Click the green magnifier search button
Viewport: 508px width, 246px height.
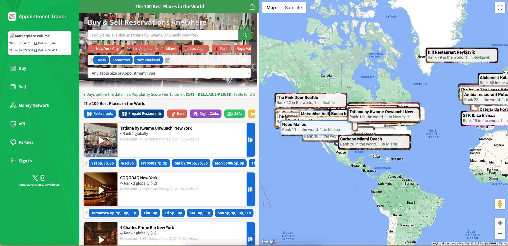tap(245, 35)
